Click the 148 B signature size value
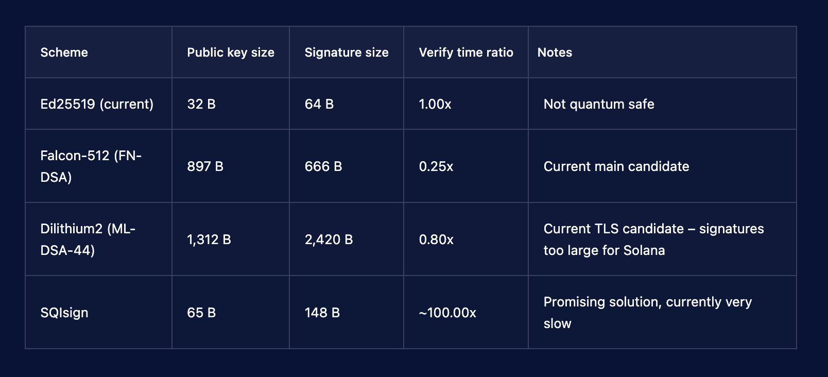 [x=322, y=313]
